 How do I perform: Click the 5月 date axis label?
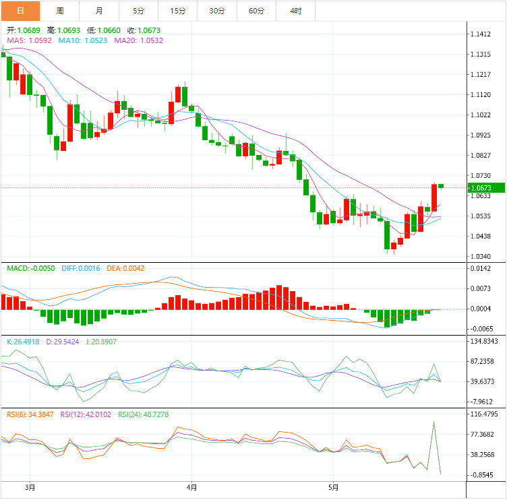tap(334, 487)
